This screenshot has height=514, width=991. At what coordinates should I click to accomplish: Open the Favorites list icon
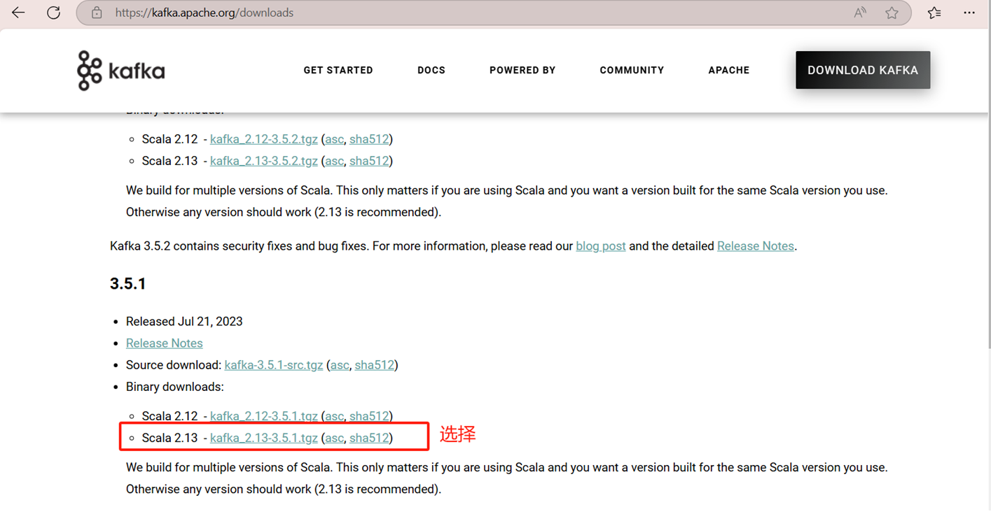(x=934, y=13)
